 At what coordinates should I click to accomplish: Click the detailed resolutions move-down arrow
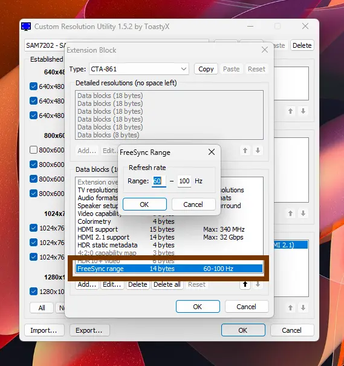tap(258, 151)
